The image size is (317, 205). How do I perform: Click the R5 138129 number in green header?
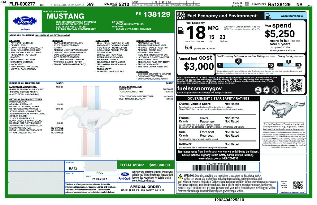[153, 14]
